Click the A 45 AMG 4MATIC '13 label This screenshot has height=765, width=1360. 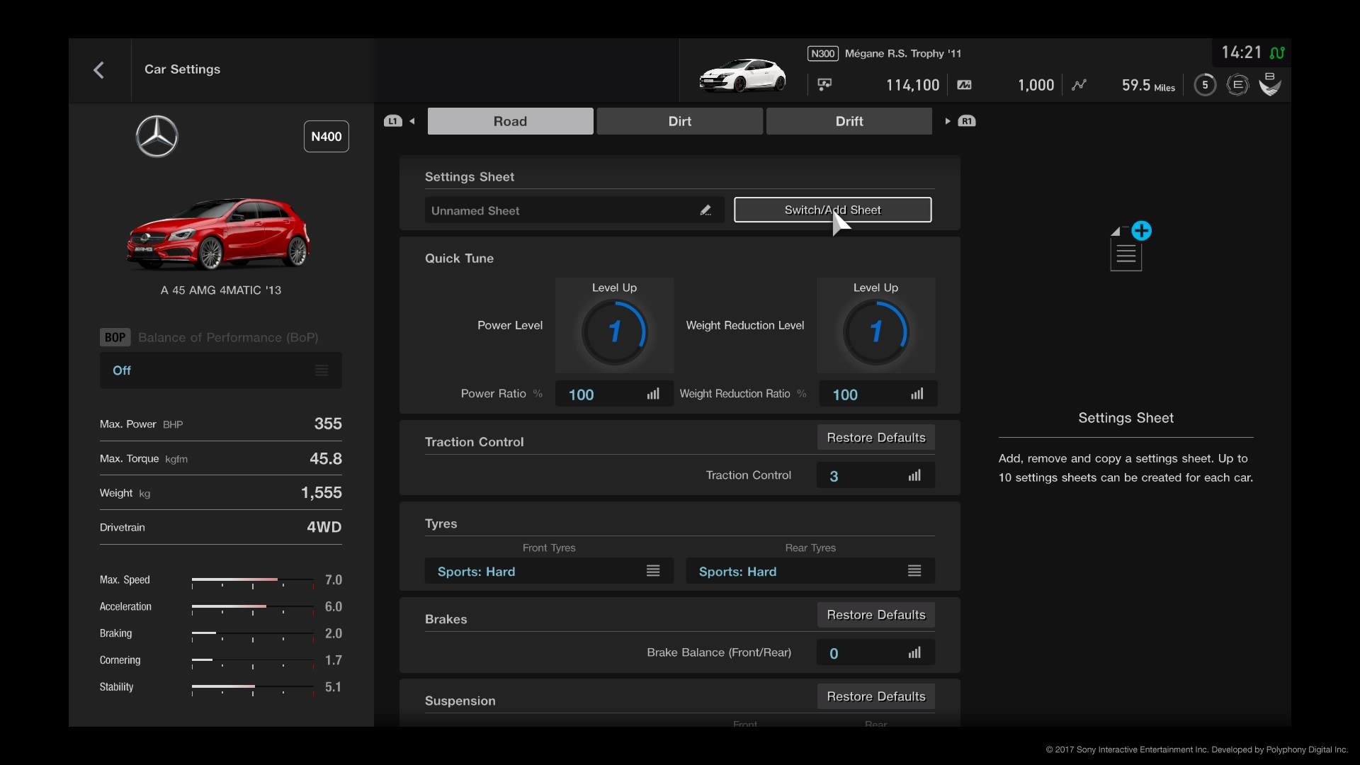[x=220, y=290]
